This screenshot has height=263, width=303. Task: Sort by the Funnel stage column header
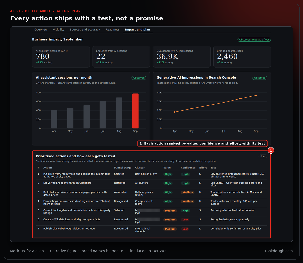[123, 168]
